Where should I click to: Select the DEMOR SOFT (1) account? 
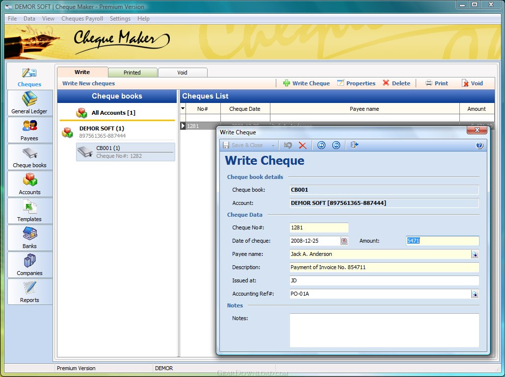coord(117,132)
